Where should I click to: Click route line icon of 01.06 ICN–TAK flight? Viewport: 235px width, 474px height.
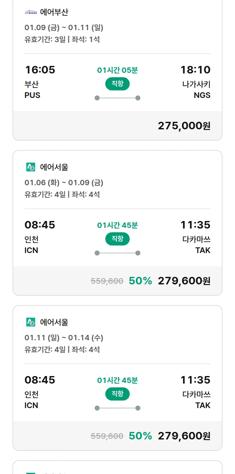tap(118, 253)
